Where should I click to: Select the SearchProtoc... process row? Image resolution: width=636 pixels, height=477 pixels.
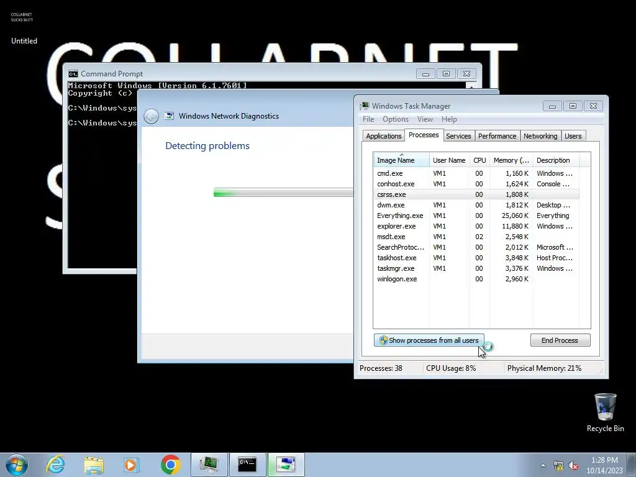[476, 247]
